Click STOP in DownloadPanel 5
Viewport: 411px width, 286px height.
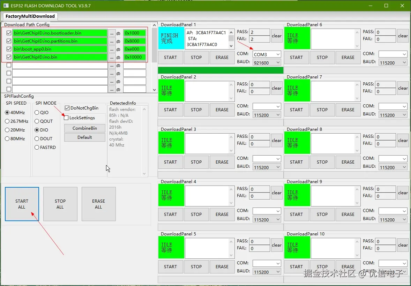pyautogui.click(x=196, y=266)
